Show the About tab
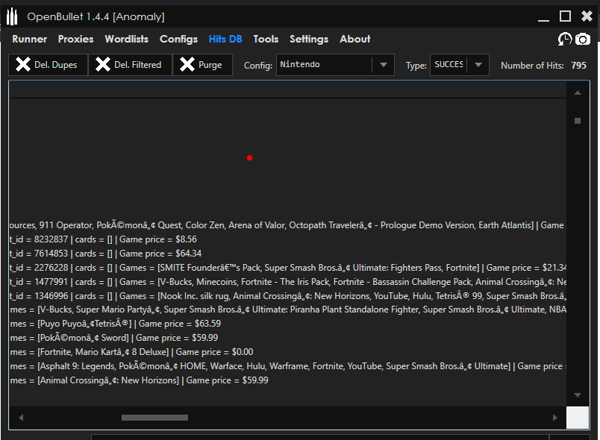600x440 pixels. point(355,39)
